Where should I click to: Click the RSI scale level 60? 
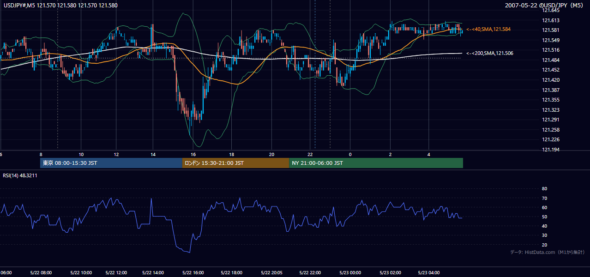(x=544, y=207)
